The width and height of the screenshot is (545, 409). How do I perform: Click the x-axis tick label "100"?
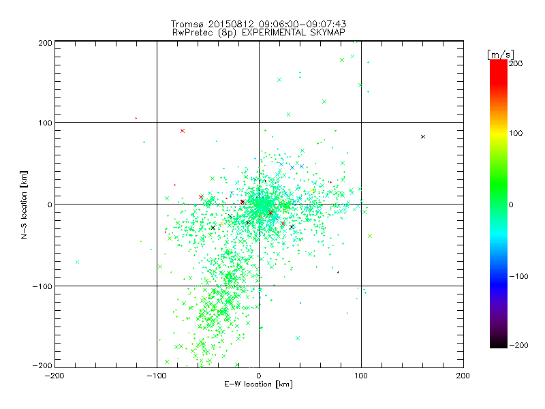(x=361, y=376)
